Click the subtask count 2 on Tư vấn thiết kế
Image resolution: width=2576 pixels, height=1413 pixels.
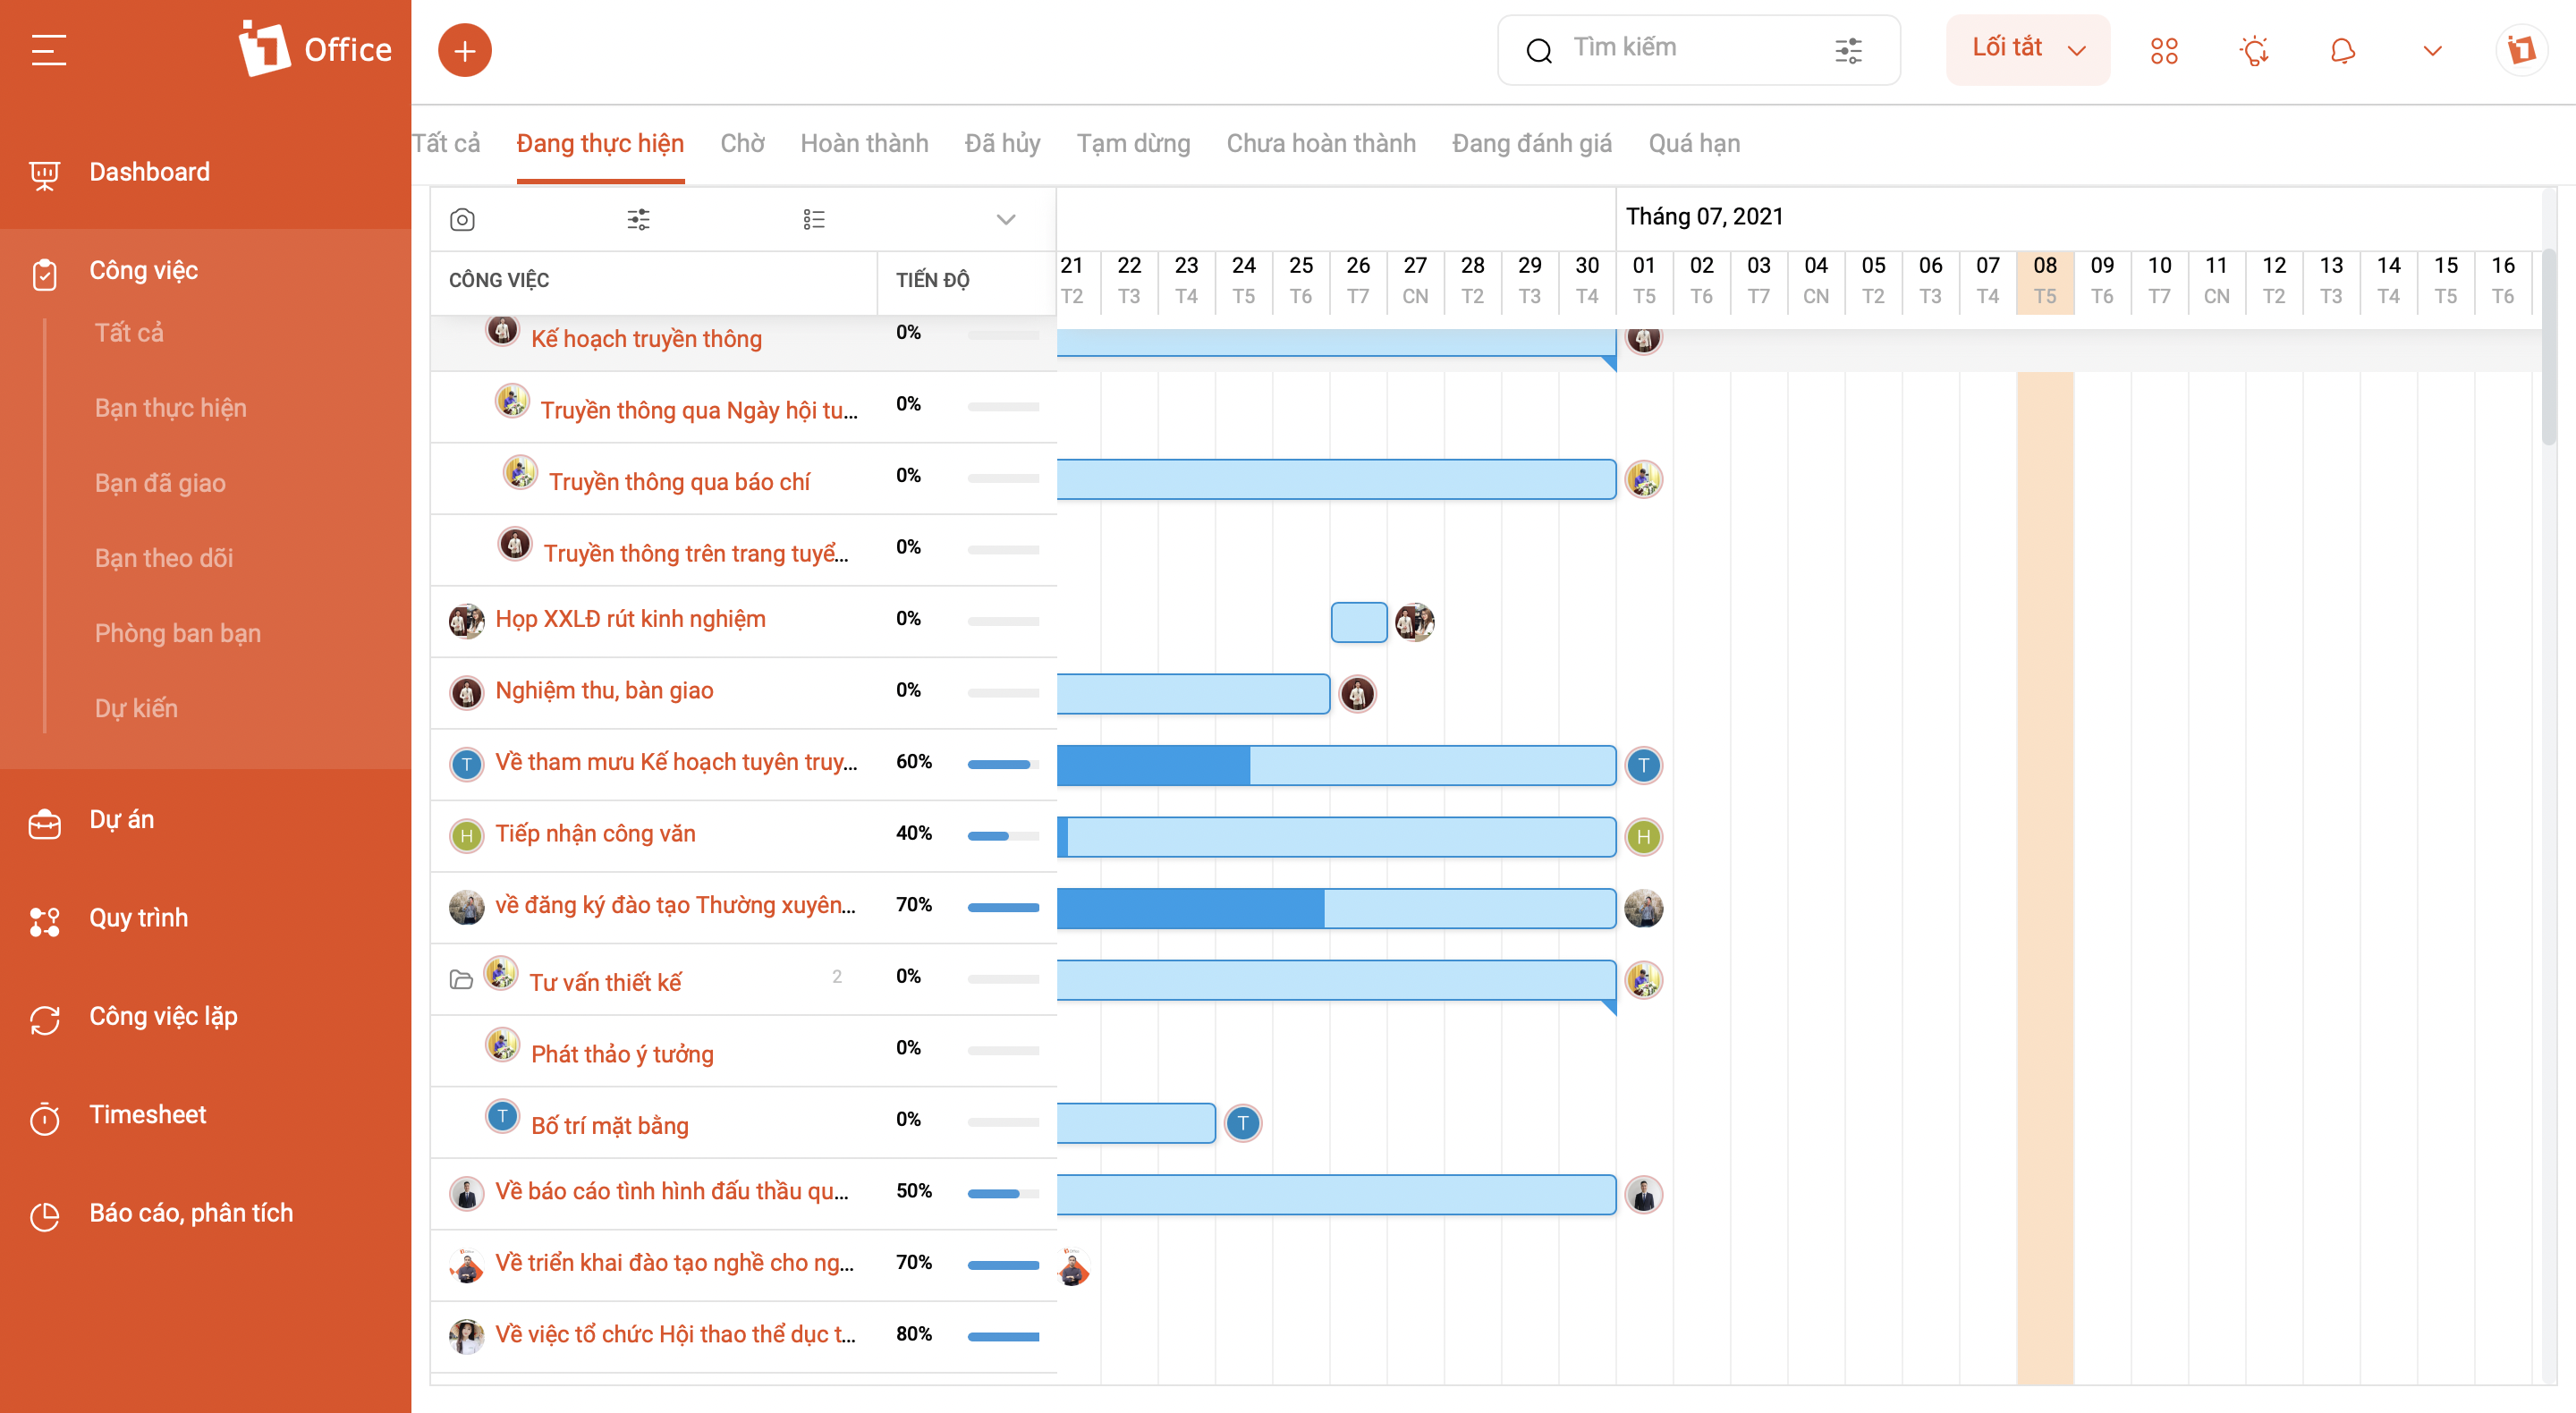tap(837, 976)
